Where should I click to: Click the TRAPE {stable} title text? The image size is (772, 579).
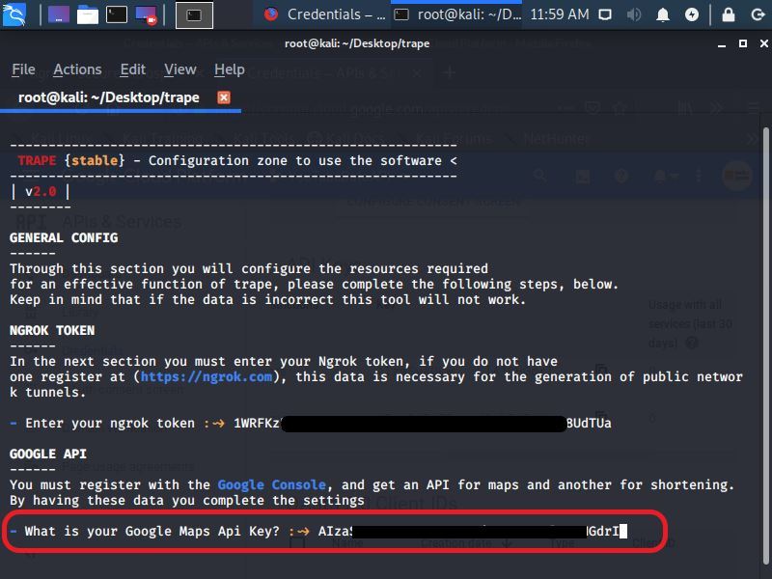coord(71,160)
